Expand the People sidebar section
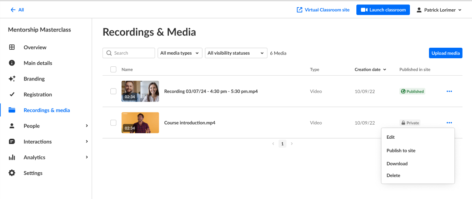472x199 pixels. [86, 126]
